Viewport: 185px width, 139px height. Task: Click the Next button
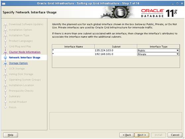point(142,135)
